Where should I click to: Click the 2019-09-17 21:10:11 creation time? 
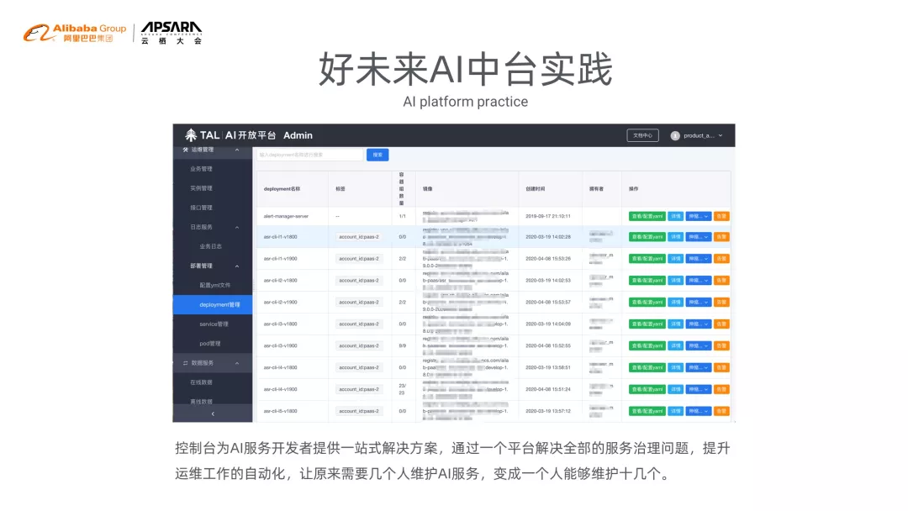[x=548, y=217]
